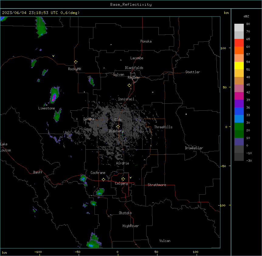
Task: Click the RockyMH label
Action: (74, 69)
